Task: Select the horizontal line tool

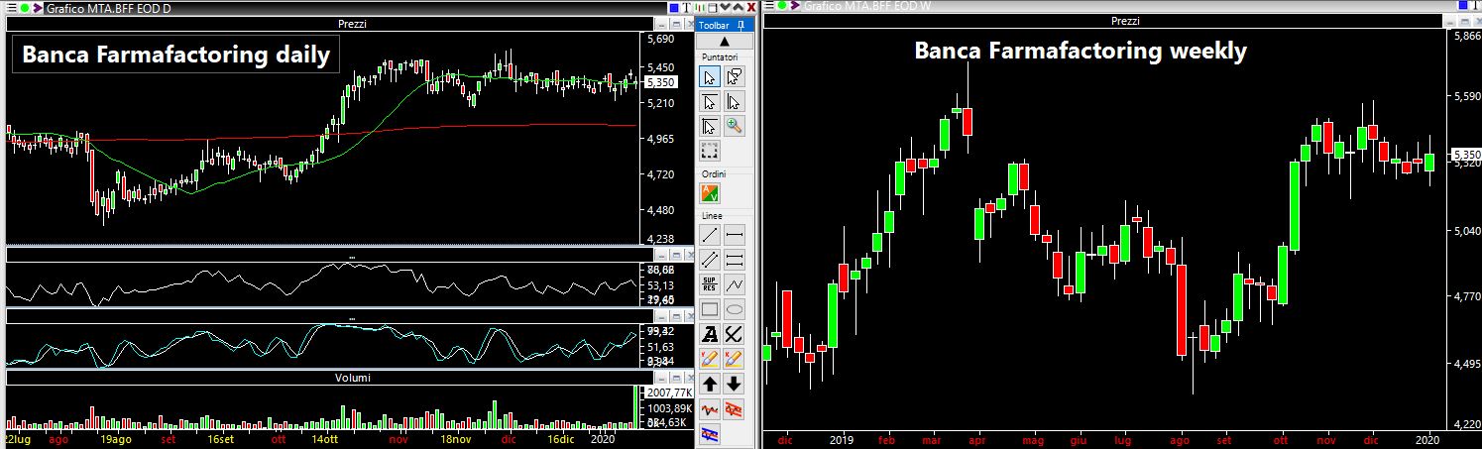Action: pyautogui.click(x=735, y=235)
